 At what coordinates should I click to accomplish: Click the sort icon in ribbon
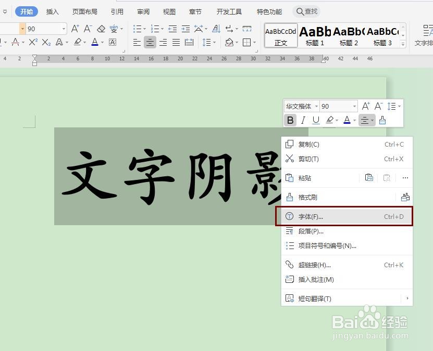point(216,29)
